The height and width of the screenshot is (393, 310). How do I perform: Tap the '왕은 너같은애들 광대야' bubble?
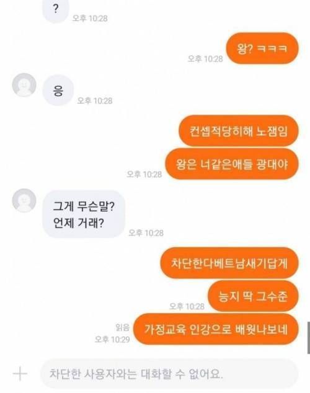click(232, 164)
